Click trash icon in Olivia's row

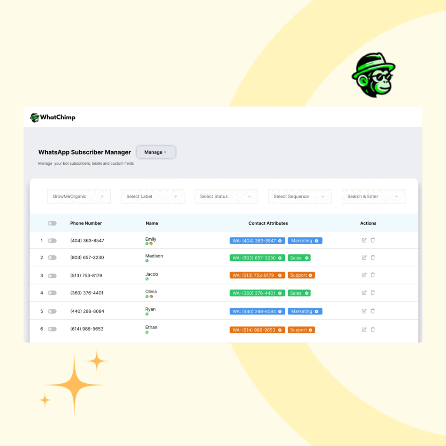coord(373,293)
